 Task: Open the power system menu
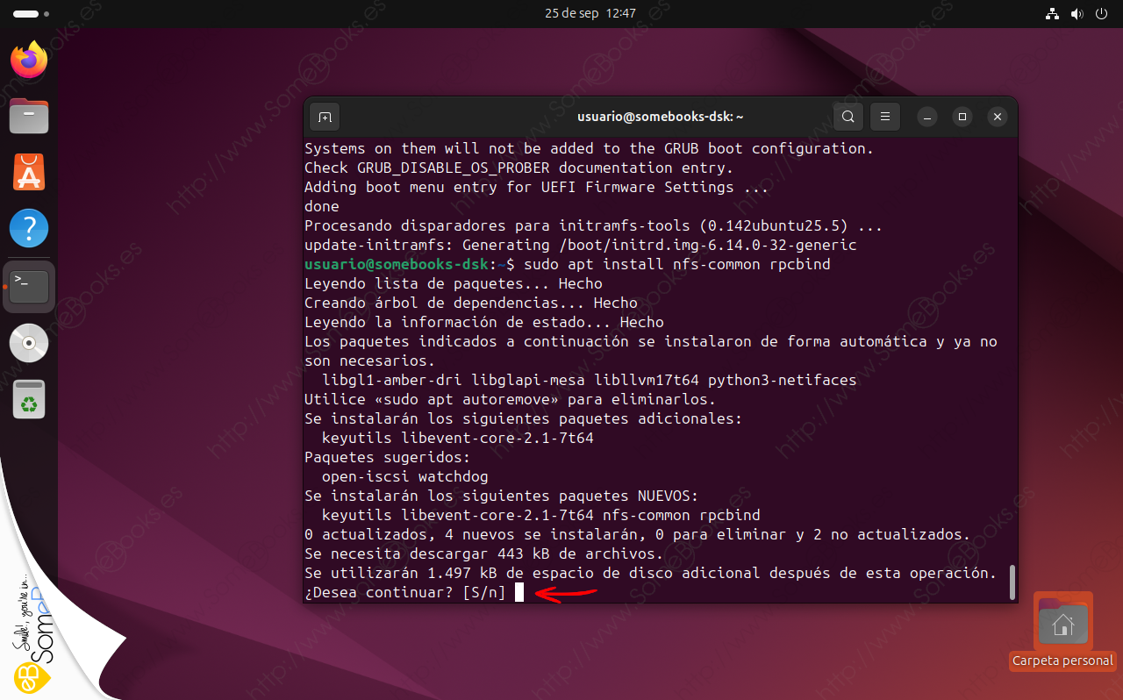pos(1102,14)
